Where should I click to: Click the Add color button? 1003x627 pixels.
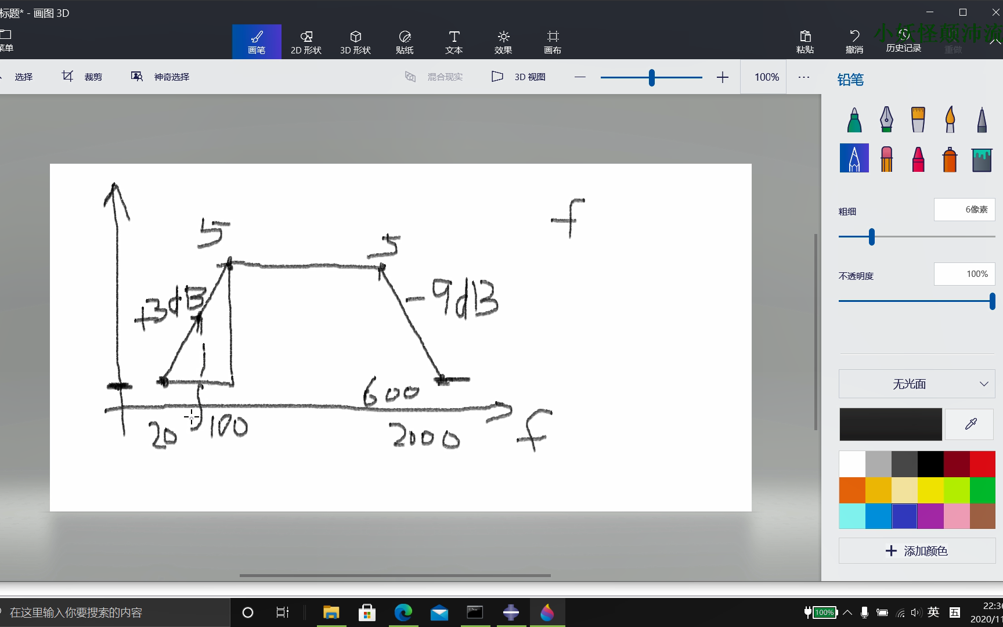[917, 550]
